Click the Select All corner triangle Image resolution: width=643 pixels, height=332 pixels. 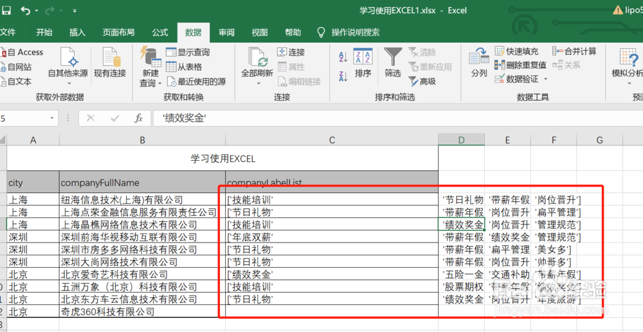click(x=3, y=140)
